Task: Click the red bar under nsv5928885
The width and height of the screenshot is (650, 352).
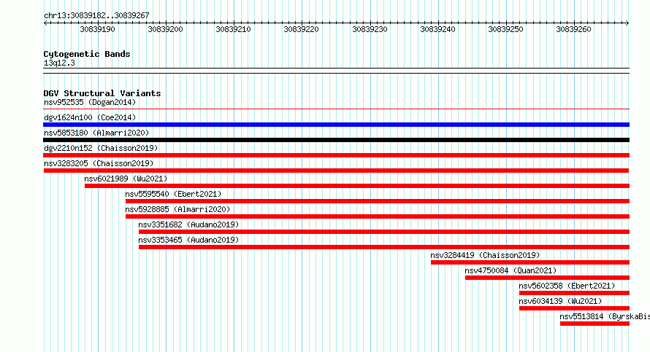Action: pos(378,216)
